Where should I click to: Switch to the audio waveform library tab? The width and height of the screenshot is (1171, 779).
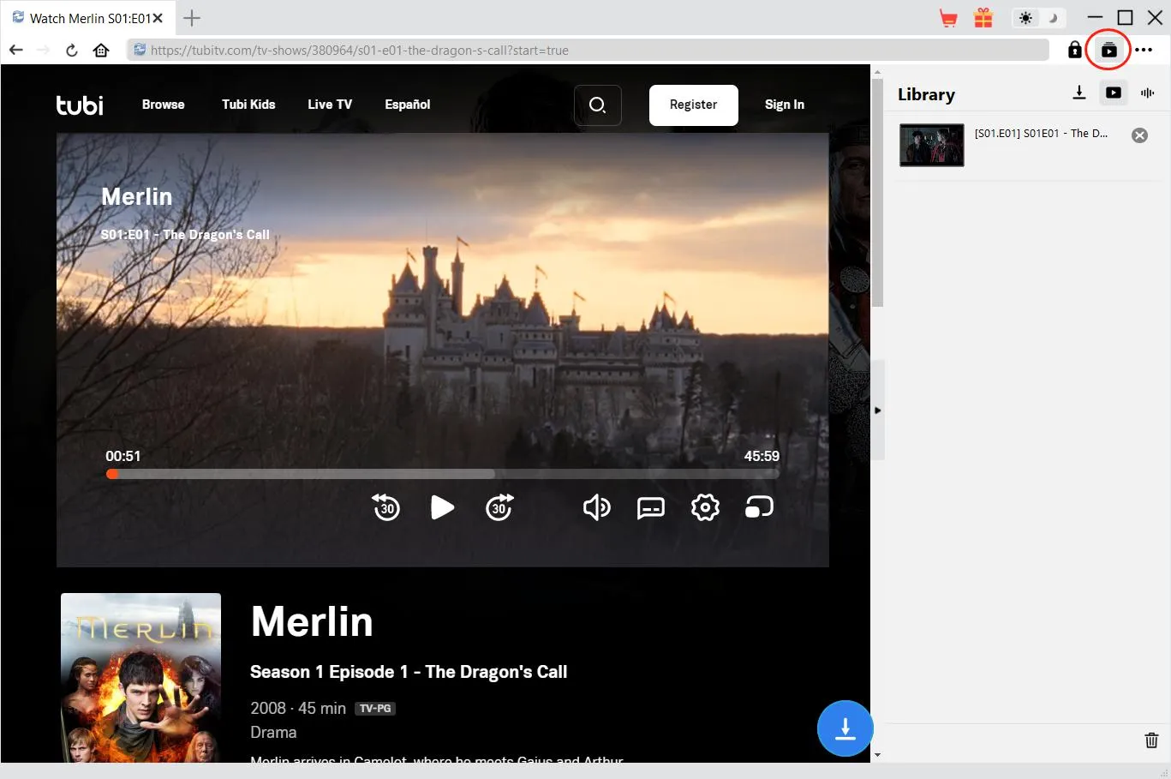coord(1147,93)
